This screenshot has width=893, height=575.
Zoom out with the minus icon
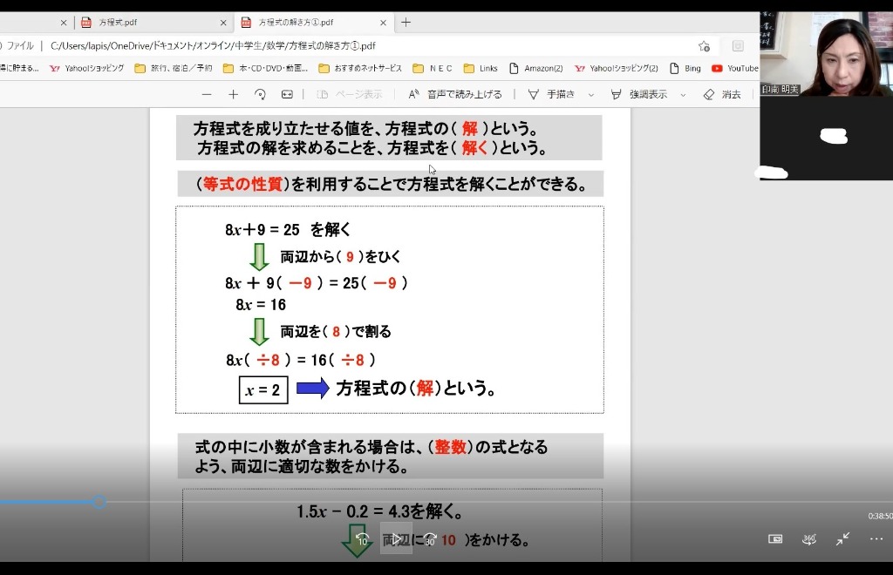207,94
